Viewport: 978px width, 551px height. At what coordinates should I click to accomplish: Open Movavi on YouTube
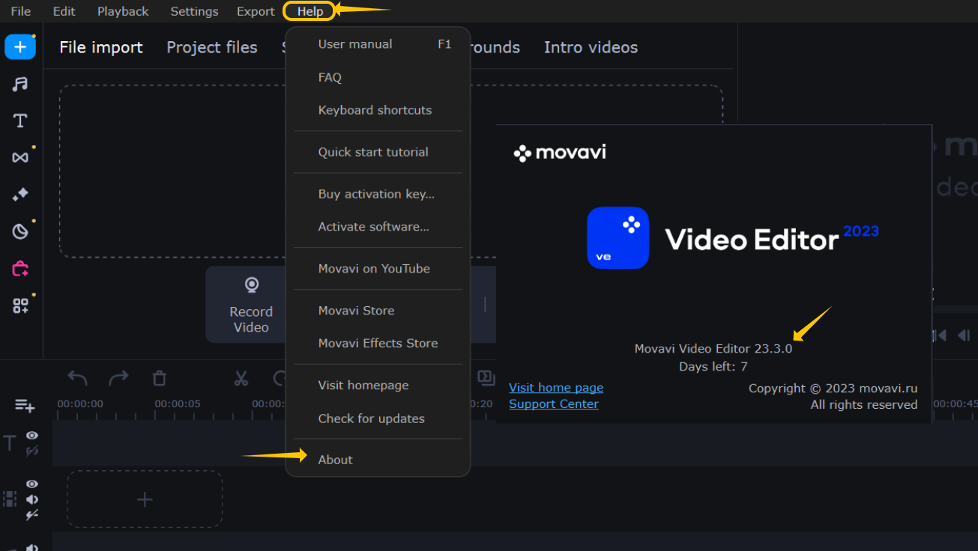(378, 269)
